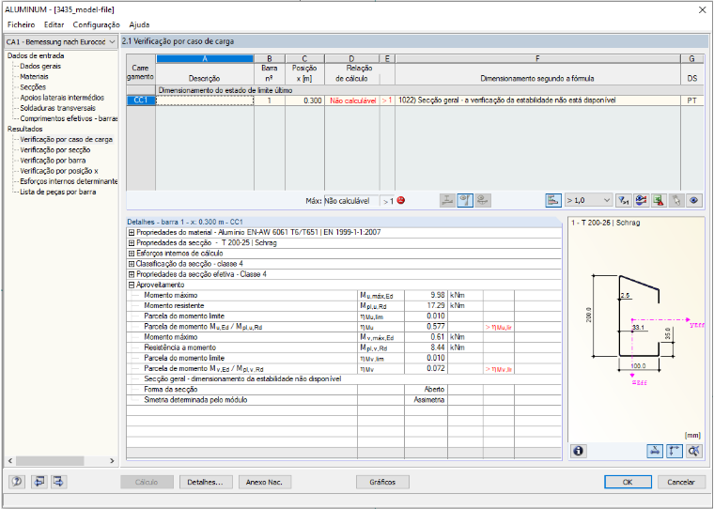Viewport: 714px width, 509px height.
Task: Click the 'Momento resistente' row value 17.29
Action: coord(426,305)
